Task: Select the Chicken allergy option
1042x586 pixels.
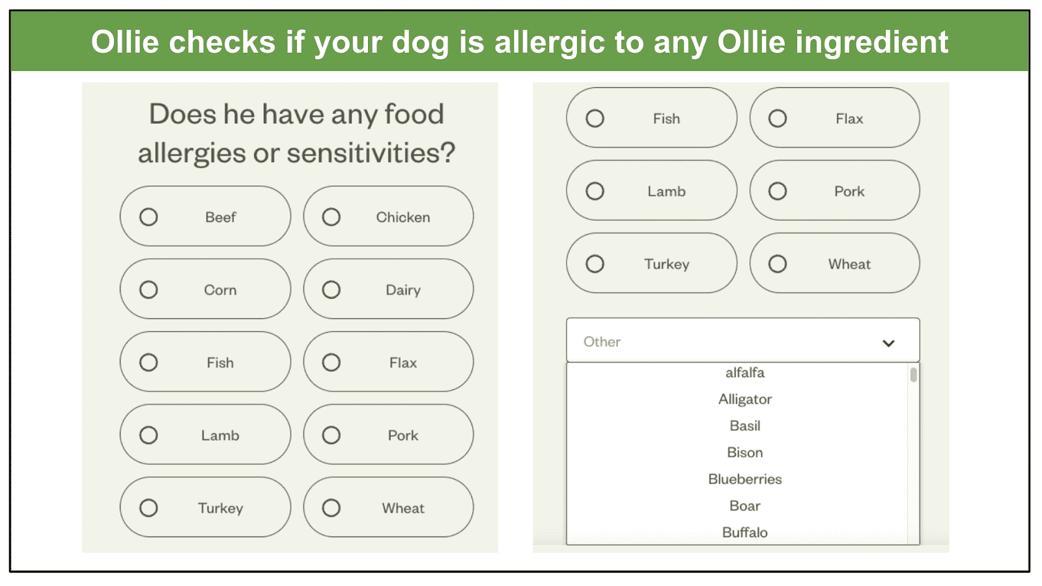Action: [388, 216]
